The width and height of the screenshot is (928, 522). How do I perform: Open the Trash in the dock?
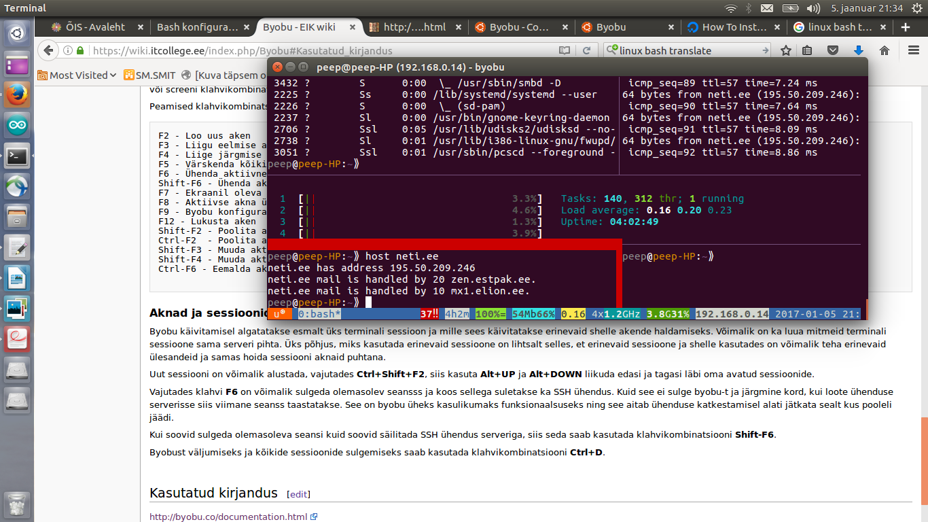pos(17,505)
